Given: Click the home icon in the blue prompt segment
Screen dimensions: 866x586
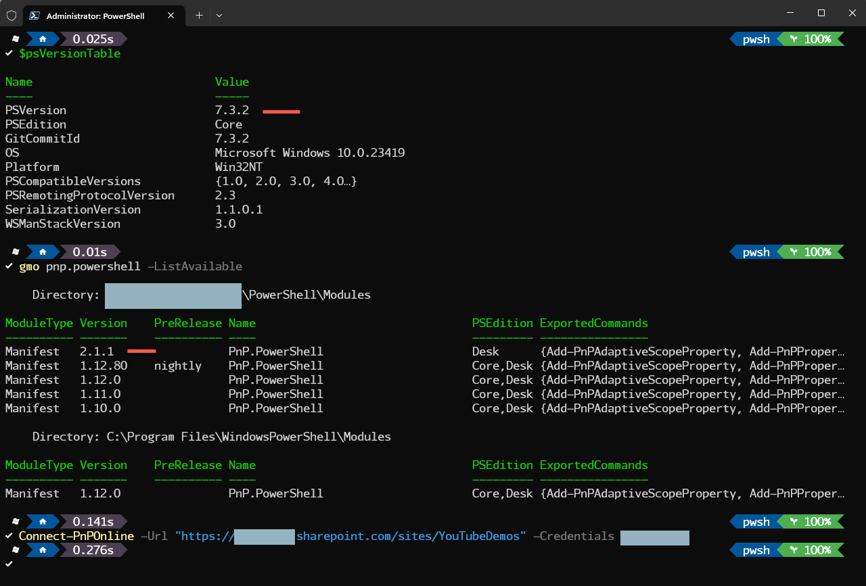Looking at the screenshot, I should [x=43, y=39].
